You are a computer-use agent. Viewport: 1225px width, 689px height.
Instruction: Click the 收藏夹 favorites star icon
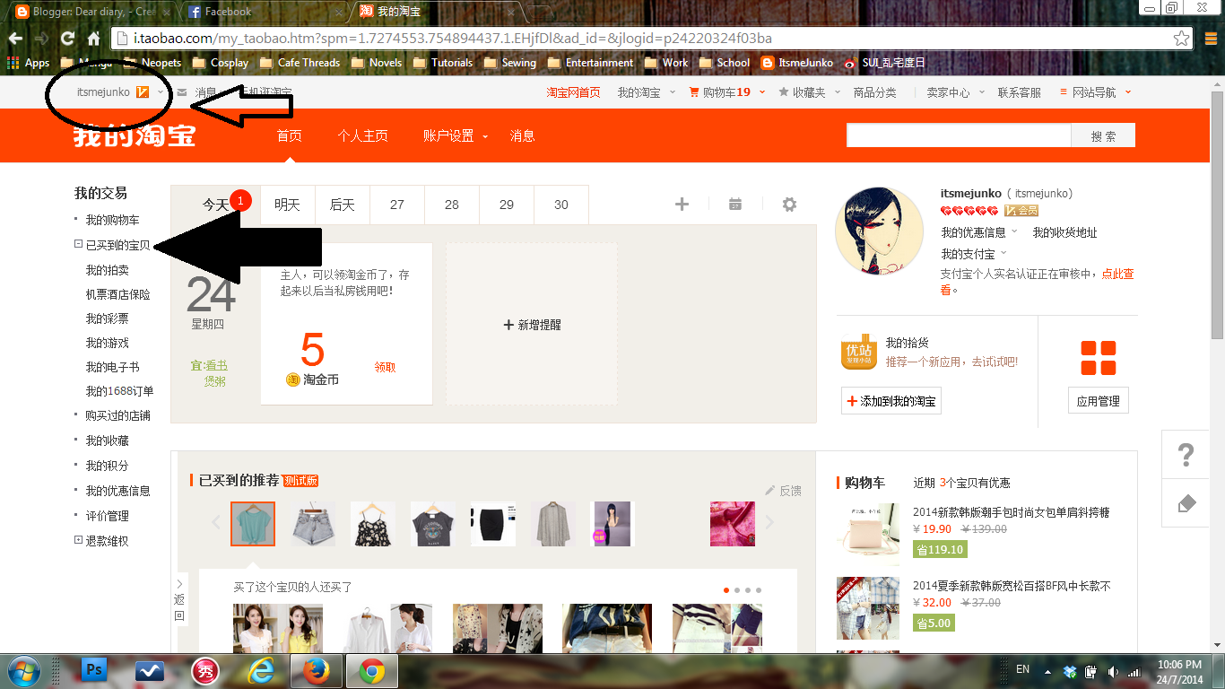coord(784,92)
